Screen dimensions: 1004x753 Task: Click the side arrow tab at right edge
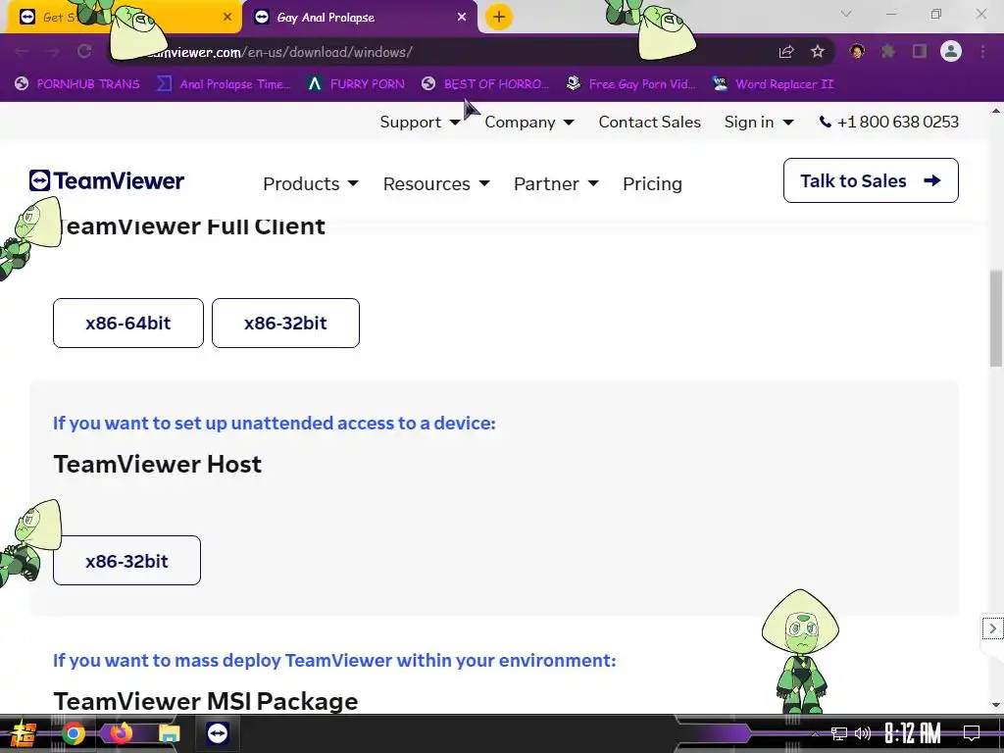tap(992, 628)
